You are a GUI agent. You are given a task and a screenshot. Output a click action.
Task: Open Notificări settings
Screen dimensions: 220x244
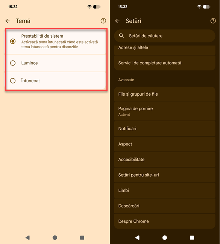pyautogui.click(x=165, y=128)
